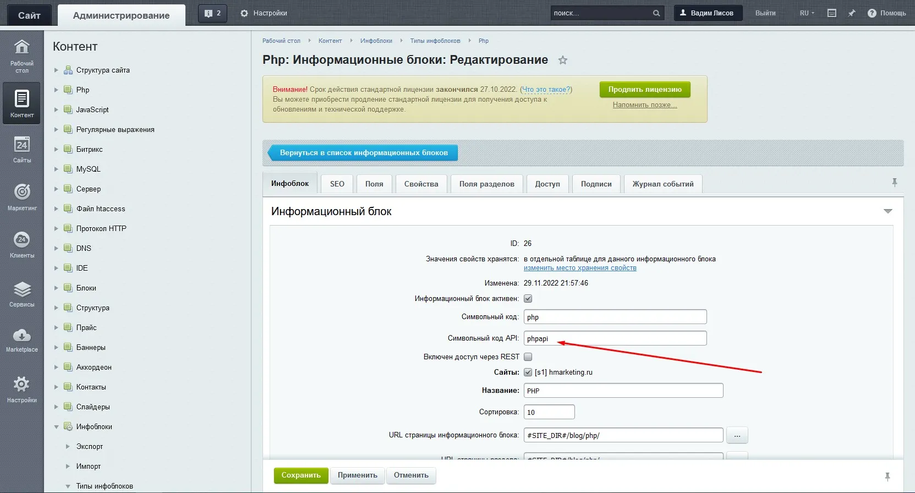Pin the top admin panel
915x493 pixels.
point(852,13)
